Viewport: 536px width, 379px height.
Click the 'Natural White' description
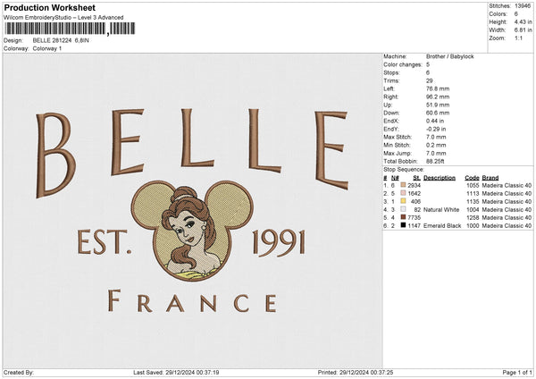coord(441,210)
